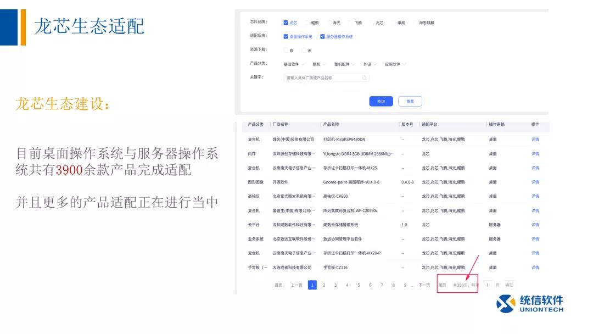Select 有 for resource download option
The image size is (593, 334).
(286, 51)
